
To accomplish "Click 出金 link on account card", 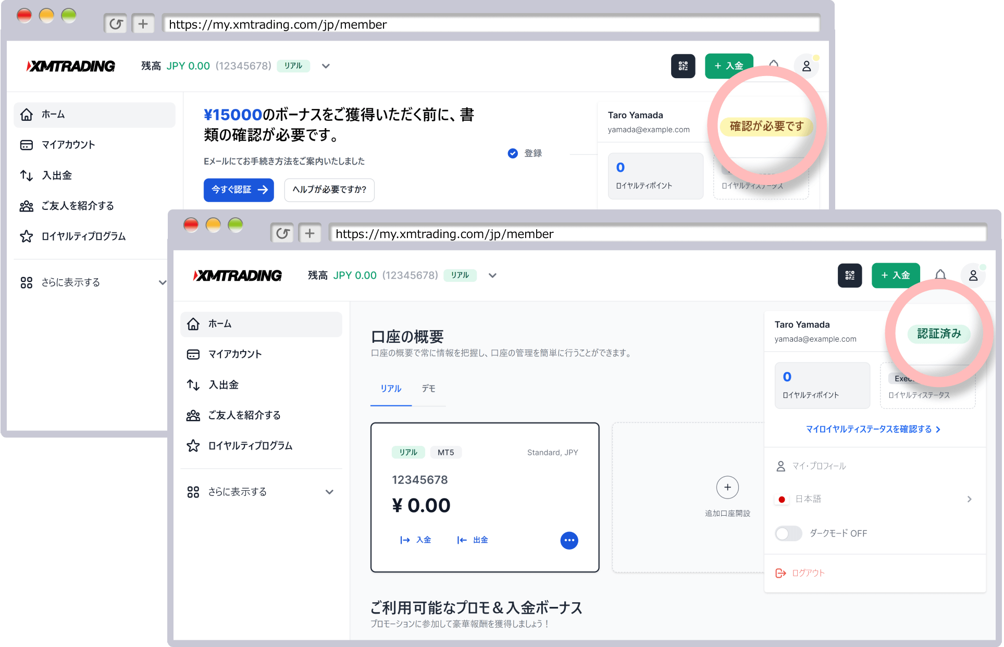I will pyautogui.click(x=473, y=540).
